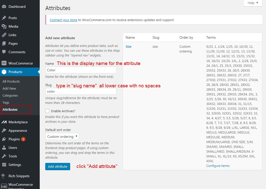Viewport: 266px width, 189px height.
Task: Select the Products menu
Action: (x=15, y=72)
